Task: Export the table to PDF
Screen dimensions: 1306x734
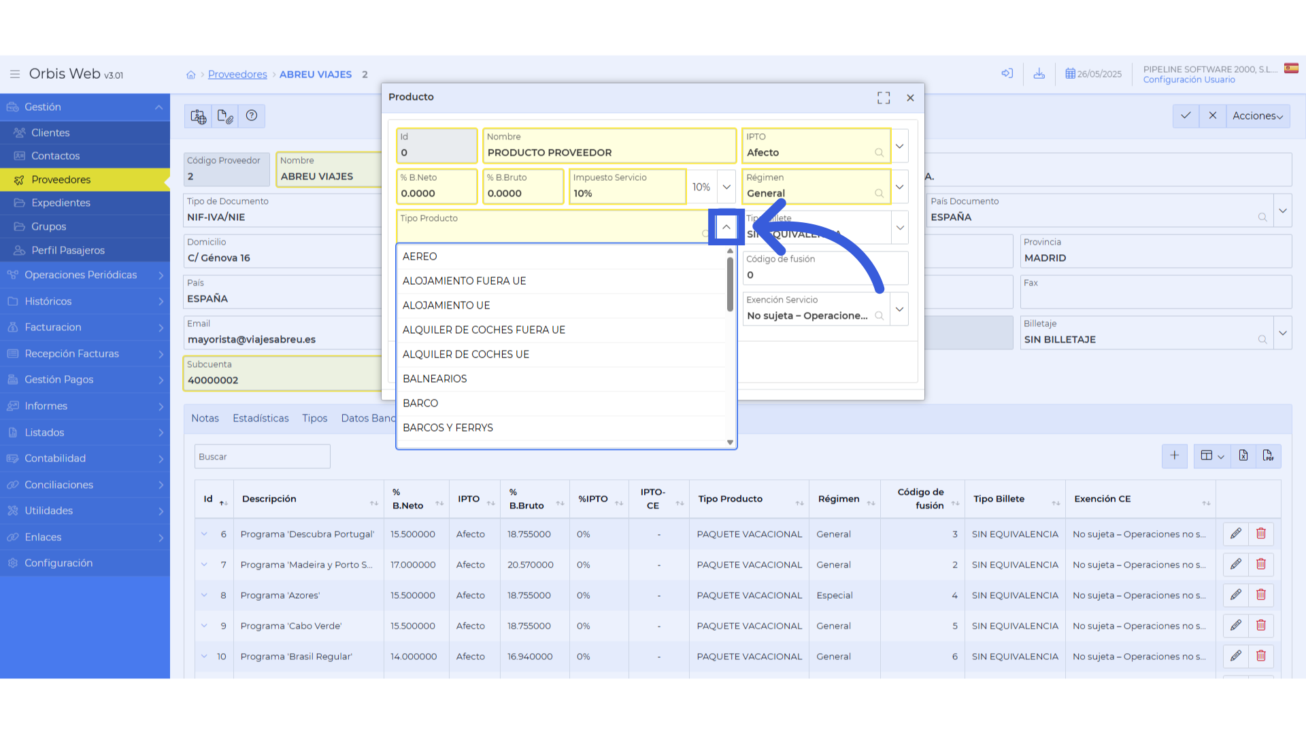Action: [x=1269, y=455]
